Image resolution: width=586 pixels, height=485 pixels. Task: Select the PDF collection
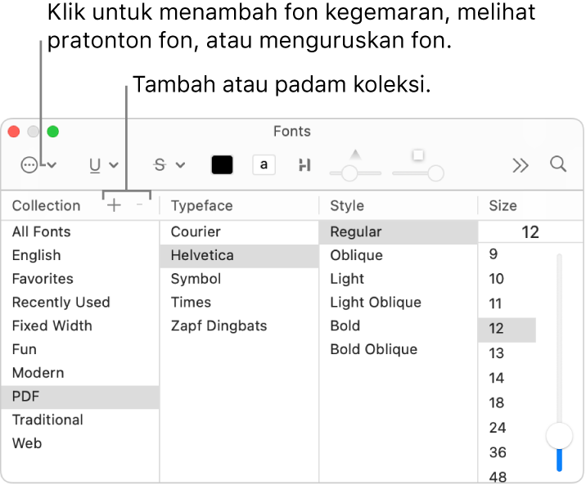click(80, 397)
